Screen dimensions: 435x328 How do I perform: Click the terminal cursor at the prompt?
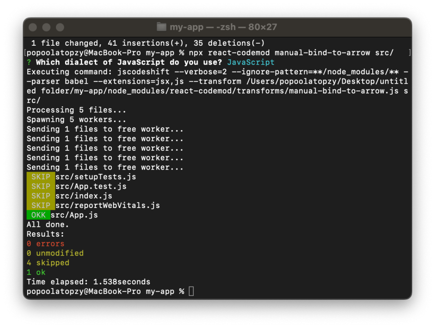tap(191, 292)
